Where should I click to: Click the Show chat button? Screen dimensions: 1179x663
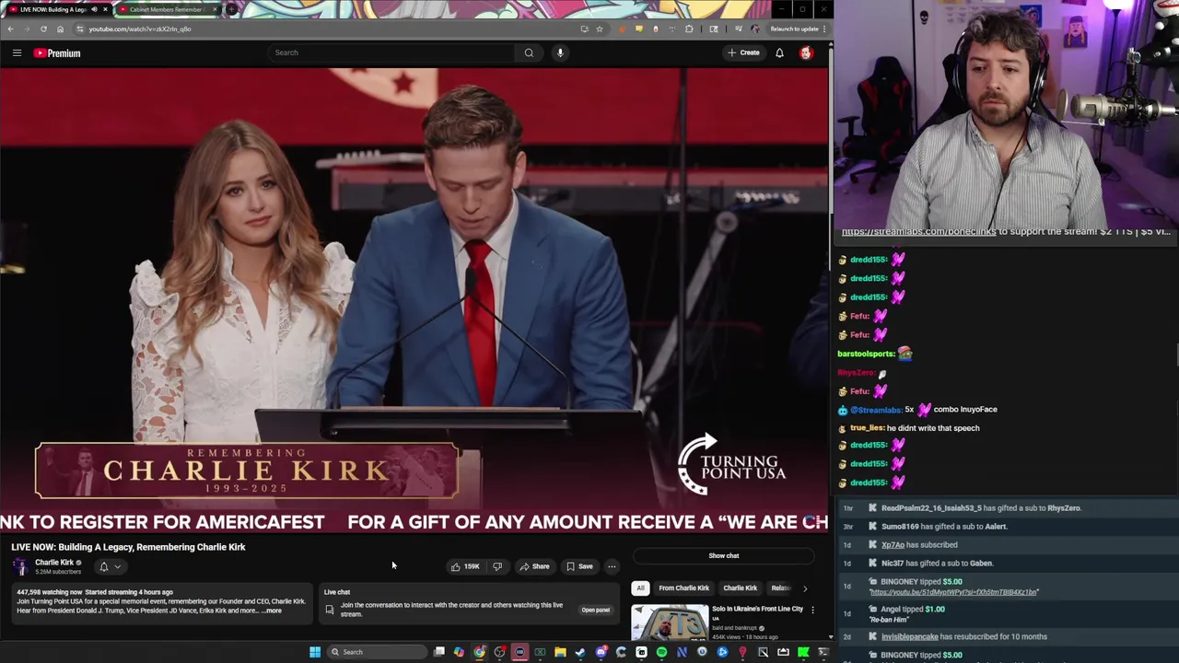724,555
